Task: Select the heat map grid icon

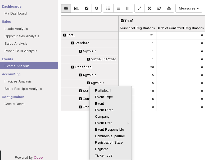Action: click(108, 8)
